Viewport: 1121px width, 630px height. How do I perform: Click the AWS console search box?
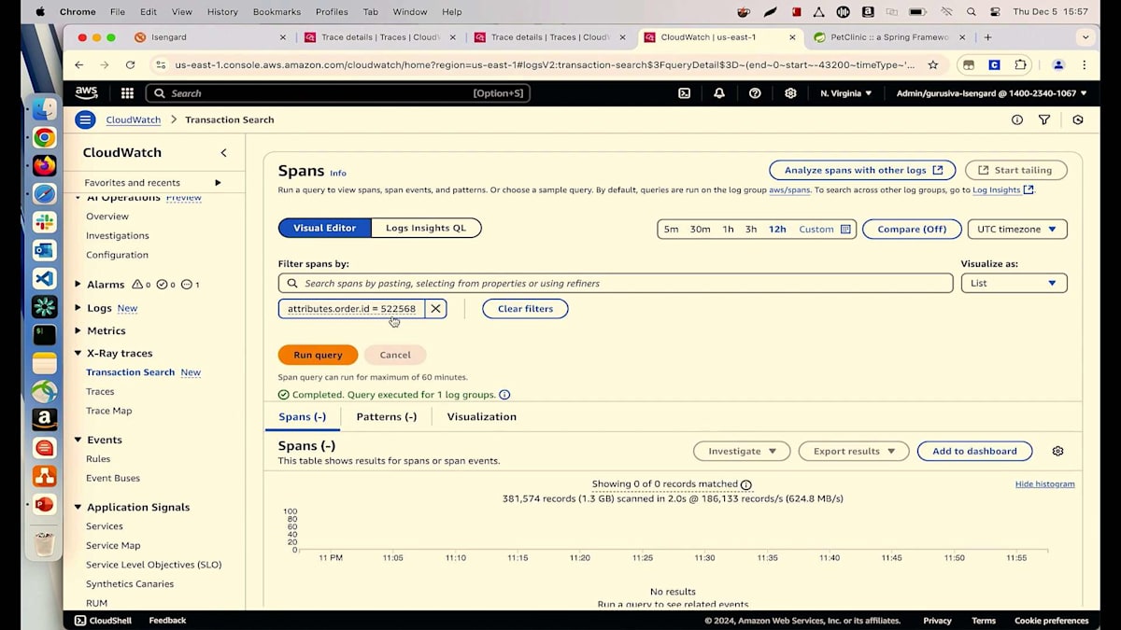tap(338, 93)
